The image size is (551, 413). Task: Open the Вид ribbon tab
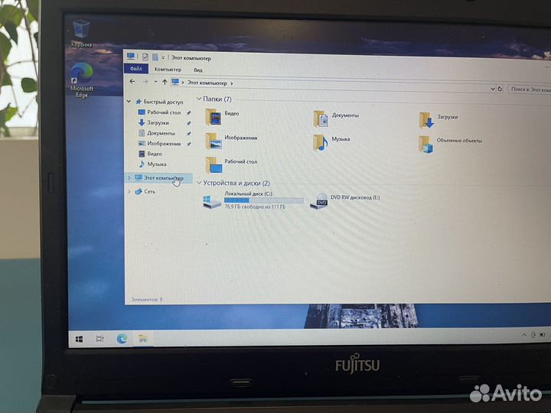point(198,70)
